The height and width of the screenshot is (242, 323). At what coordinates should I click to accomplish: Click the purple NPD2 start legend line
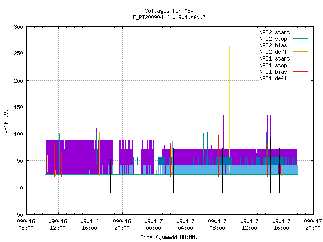click(301, 32)
